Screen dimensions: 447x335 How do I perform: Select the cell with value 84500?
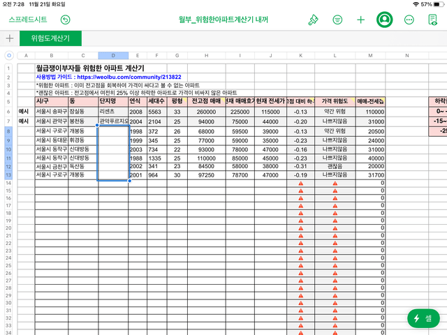(207, 166)
